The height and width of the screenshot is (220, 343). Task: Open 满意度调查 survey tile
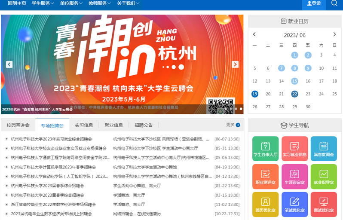pyautogui.click(x=324, y=149)
